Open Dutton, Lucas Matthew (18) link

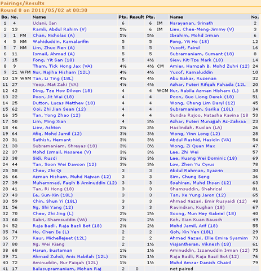tap(64, 103)
